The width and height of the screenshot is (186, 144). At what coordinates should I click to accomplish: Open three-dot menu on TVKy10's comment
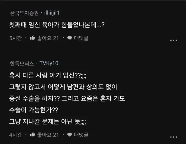click(173, 136)
